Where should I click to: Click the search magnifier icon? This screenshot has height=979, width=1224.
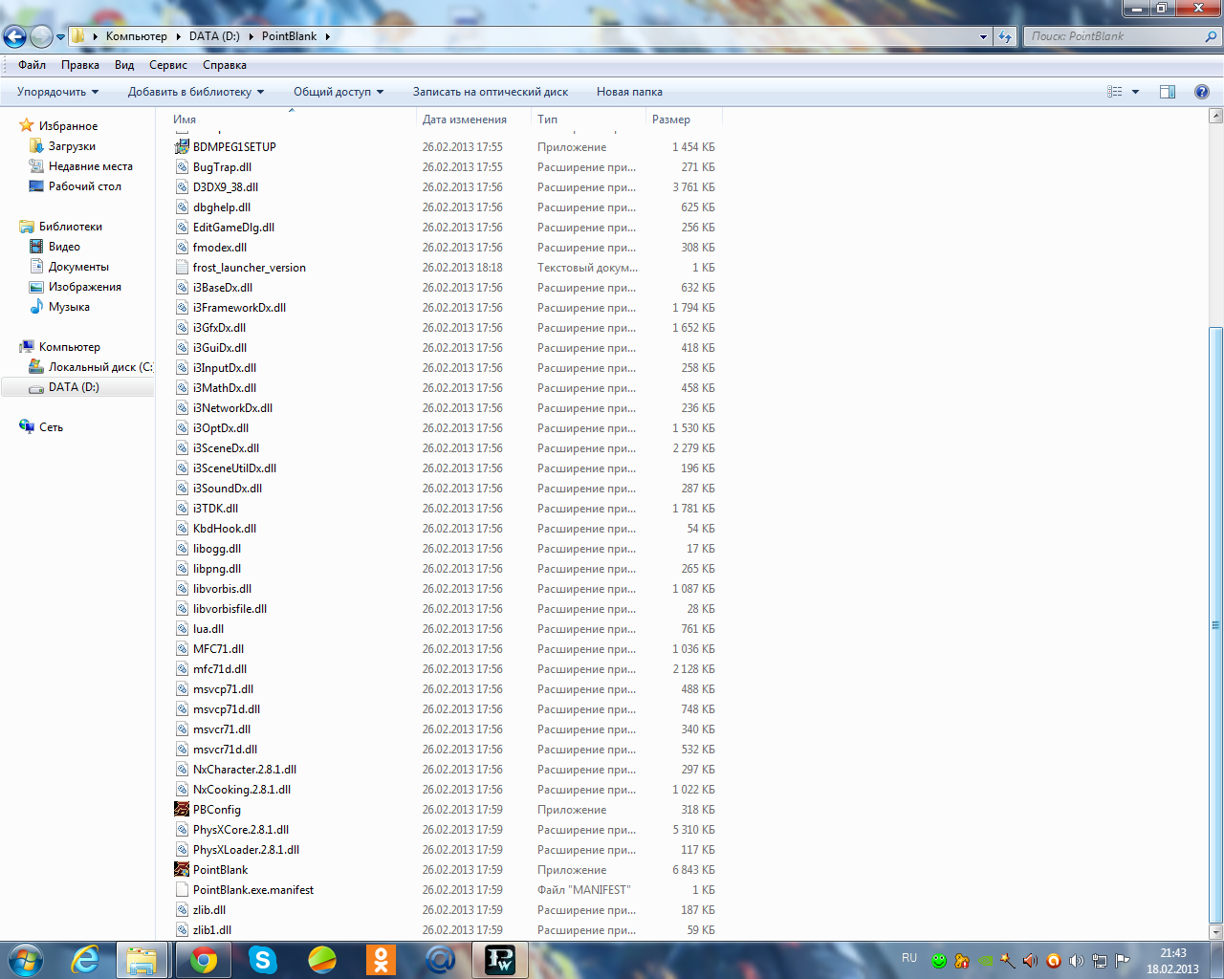click(x=1212, y=36)
